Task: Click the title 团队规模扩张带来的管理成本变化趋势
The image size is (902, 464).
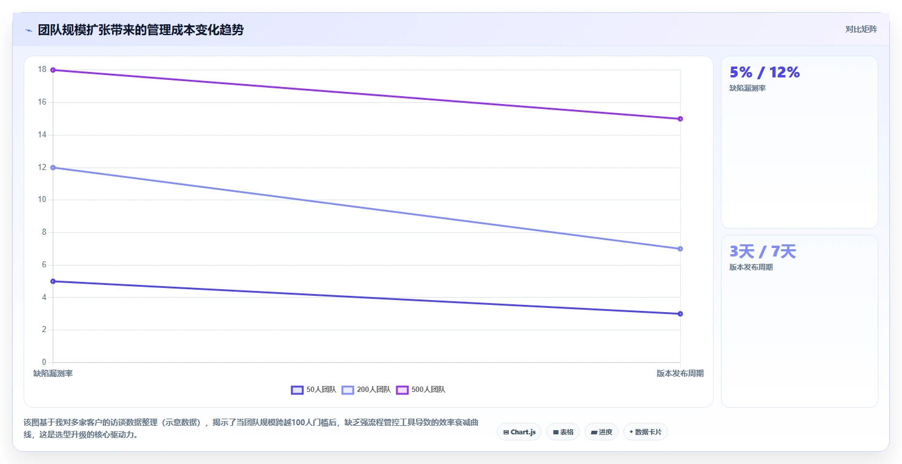Action: pos(141,30)
